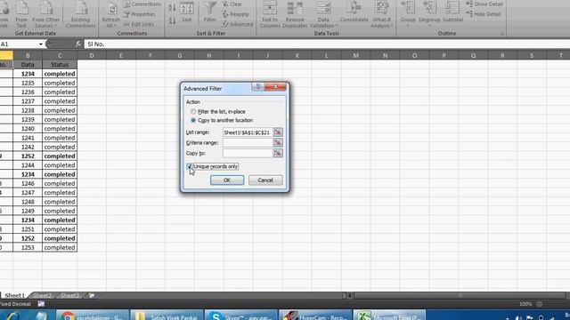Switch to Sheet3 tab
Screen dimensions: 570x320
click(x=69, y=295)
